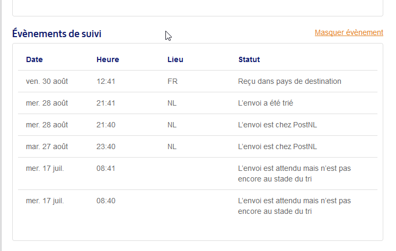Viewport: 396px width, 251px height.
Task: Click the 08:41 time entry
Action: pyautogui.click(x=106, y=168)
